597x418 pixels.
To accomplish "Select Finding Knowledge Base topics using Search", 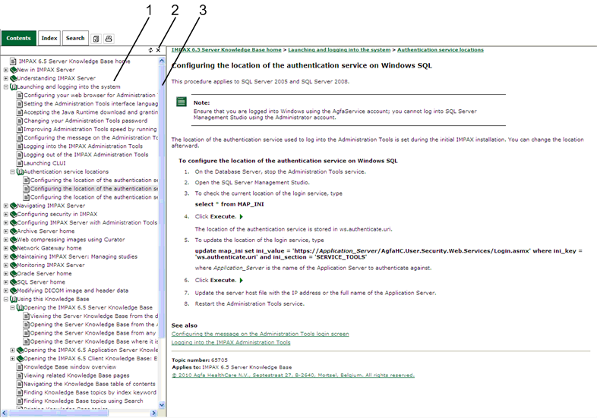I will (x=83, y=401).
